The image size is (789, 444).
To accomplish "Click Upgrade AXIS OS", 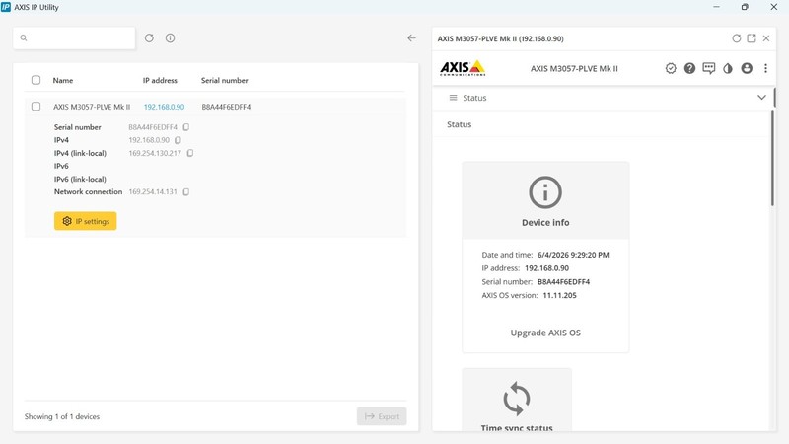I will 545,333.
